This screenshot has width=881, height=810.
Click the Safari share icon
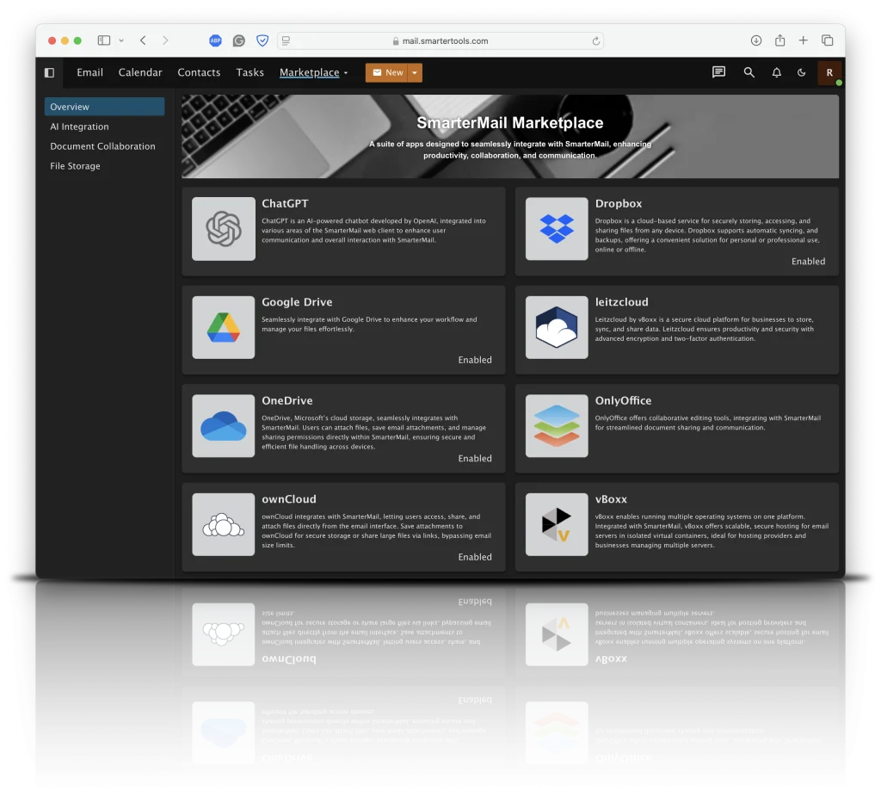779,40
